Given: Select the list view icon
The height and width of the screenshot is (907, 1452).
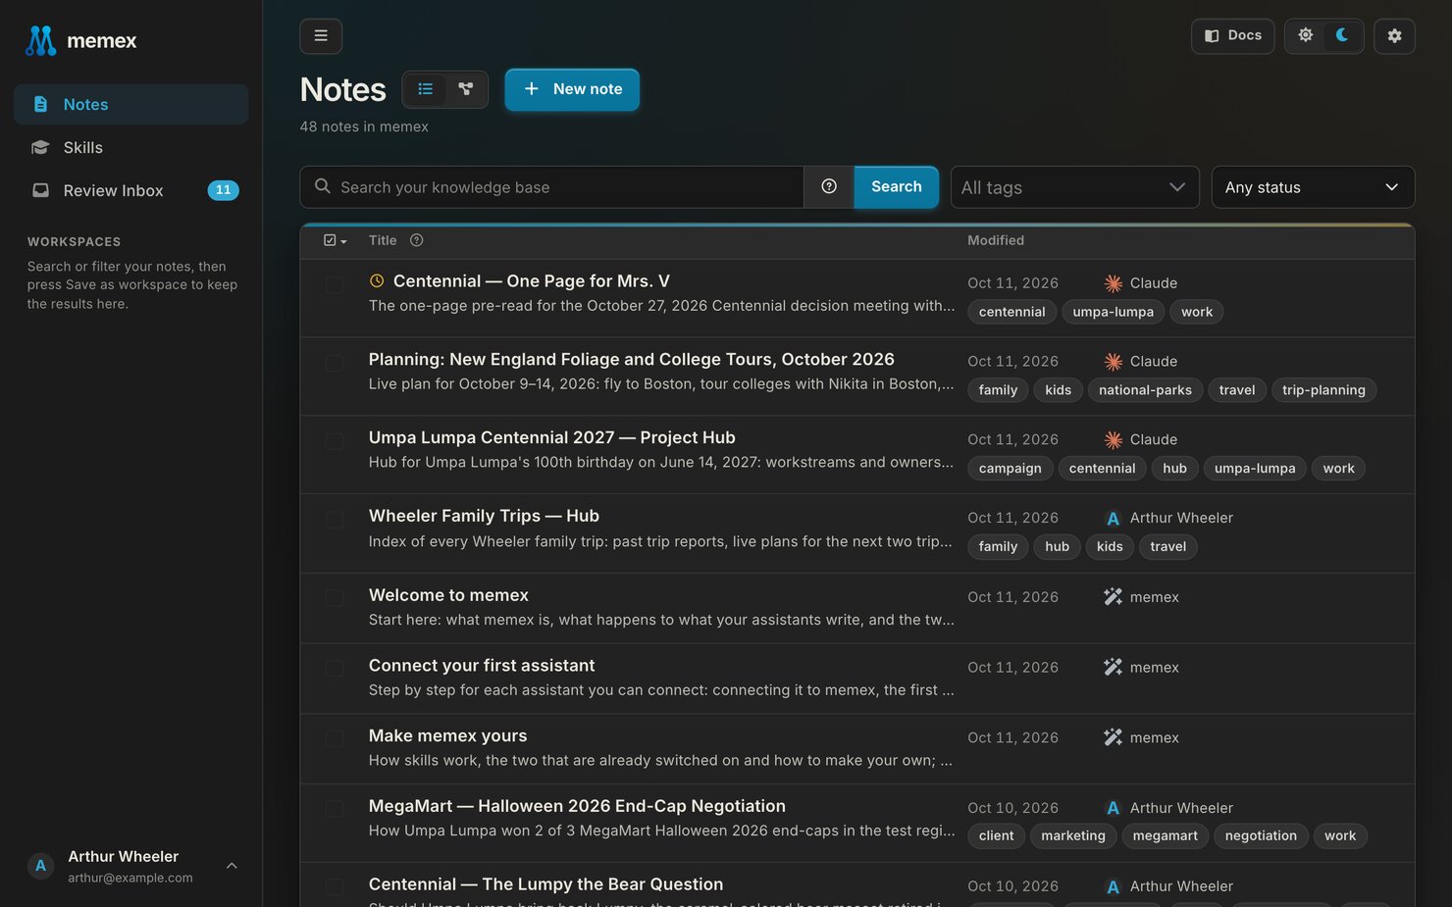Looking at the screenshot, I should [x=426, y=89].
